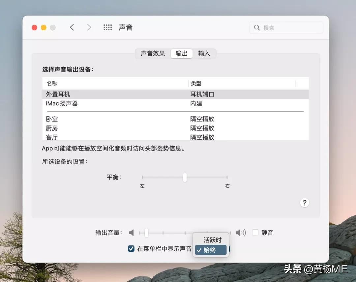Click the 输出音量 volume slider
Image resolution: width=356 pixels, height=282 pixels.
pyautogui.click(x=146, y=233)
